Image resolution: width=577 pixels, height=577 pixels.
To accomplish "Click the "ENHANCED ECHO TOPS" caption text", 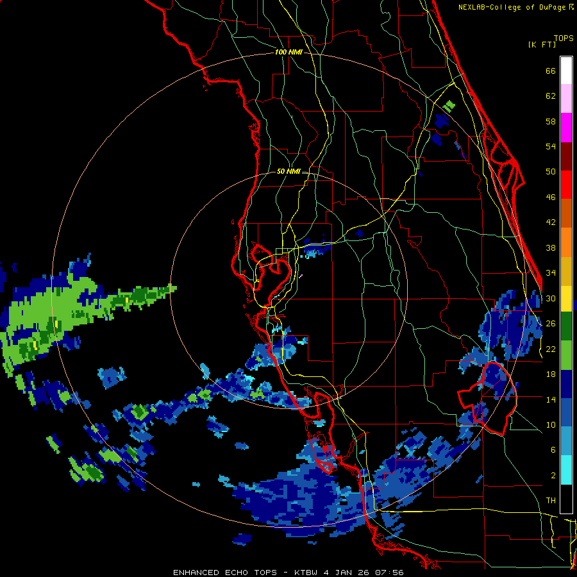I will tap(225, 573).
